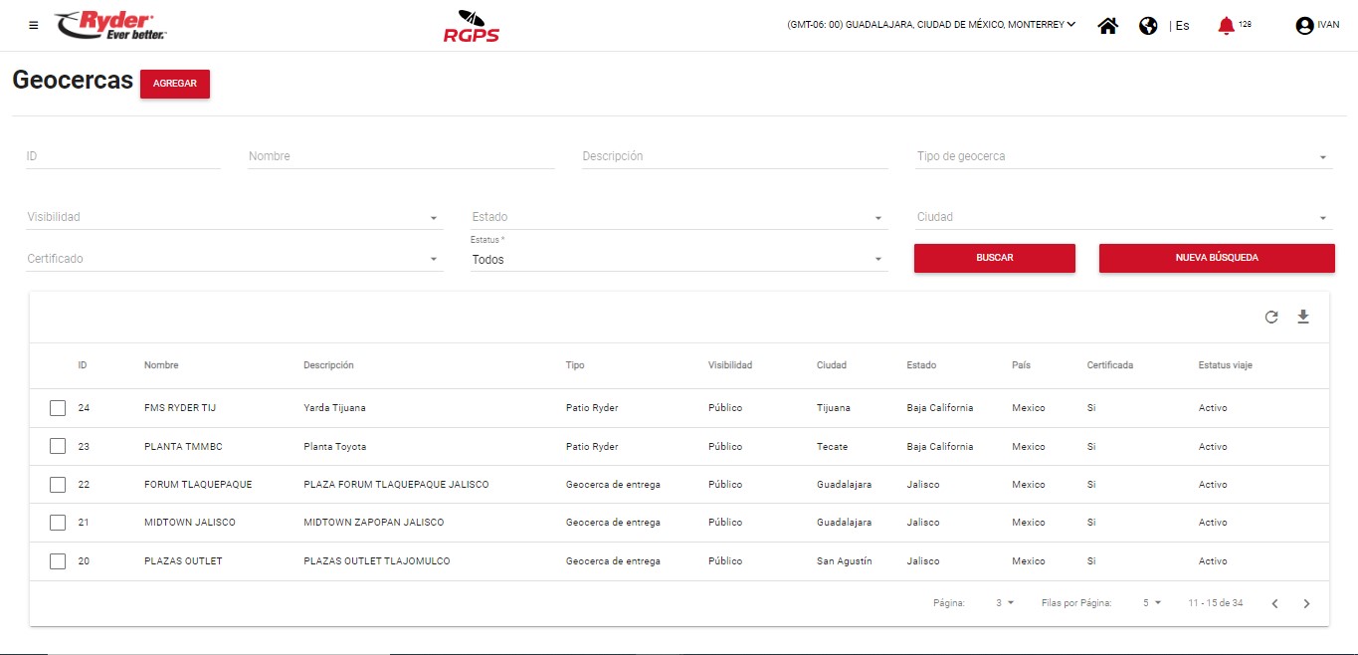Download the table data
1358x655 pixels.
click(1303, 318)
